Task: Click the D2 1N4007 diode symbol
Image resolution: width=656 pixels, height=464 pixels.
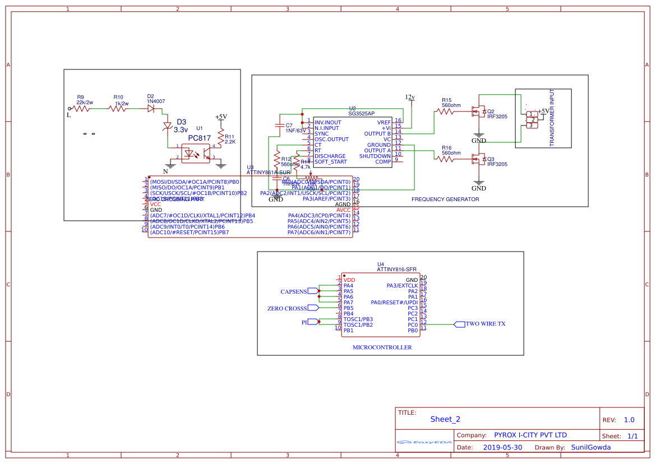Action: pyautogui.click(x=150, y=108)
